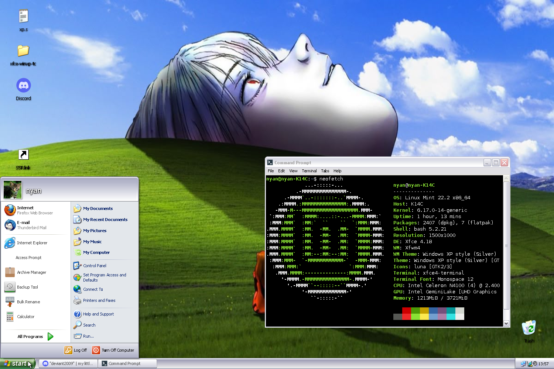Click the system tray network icon
Screen dimensions: 554x369
[x=523, y=364]
